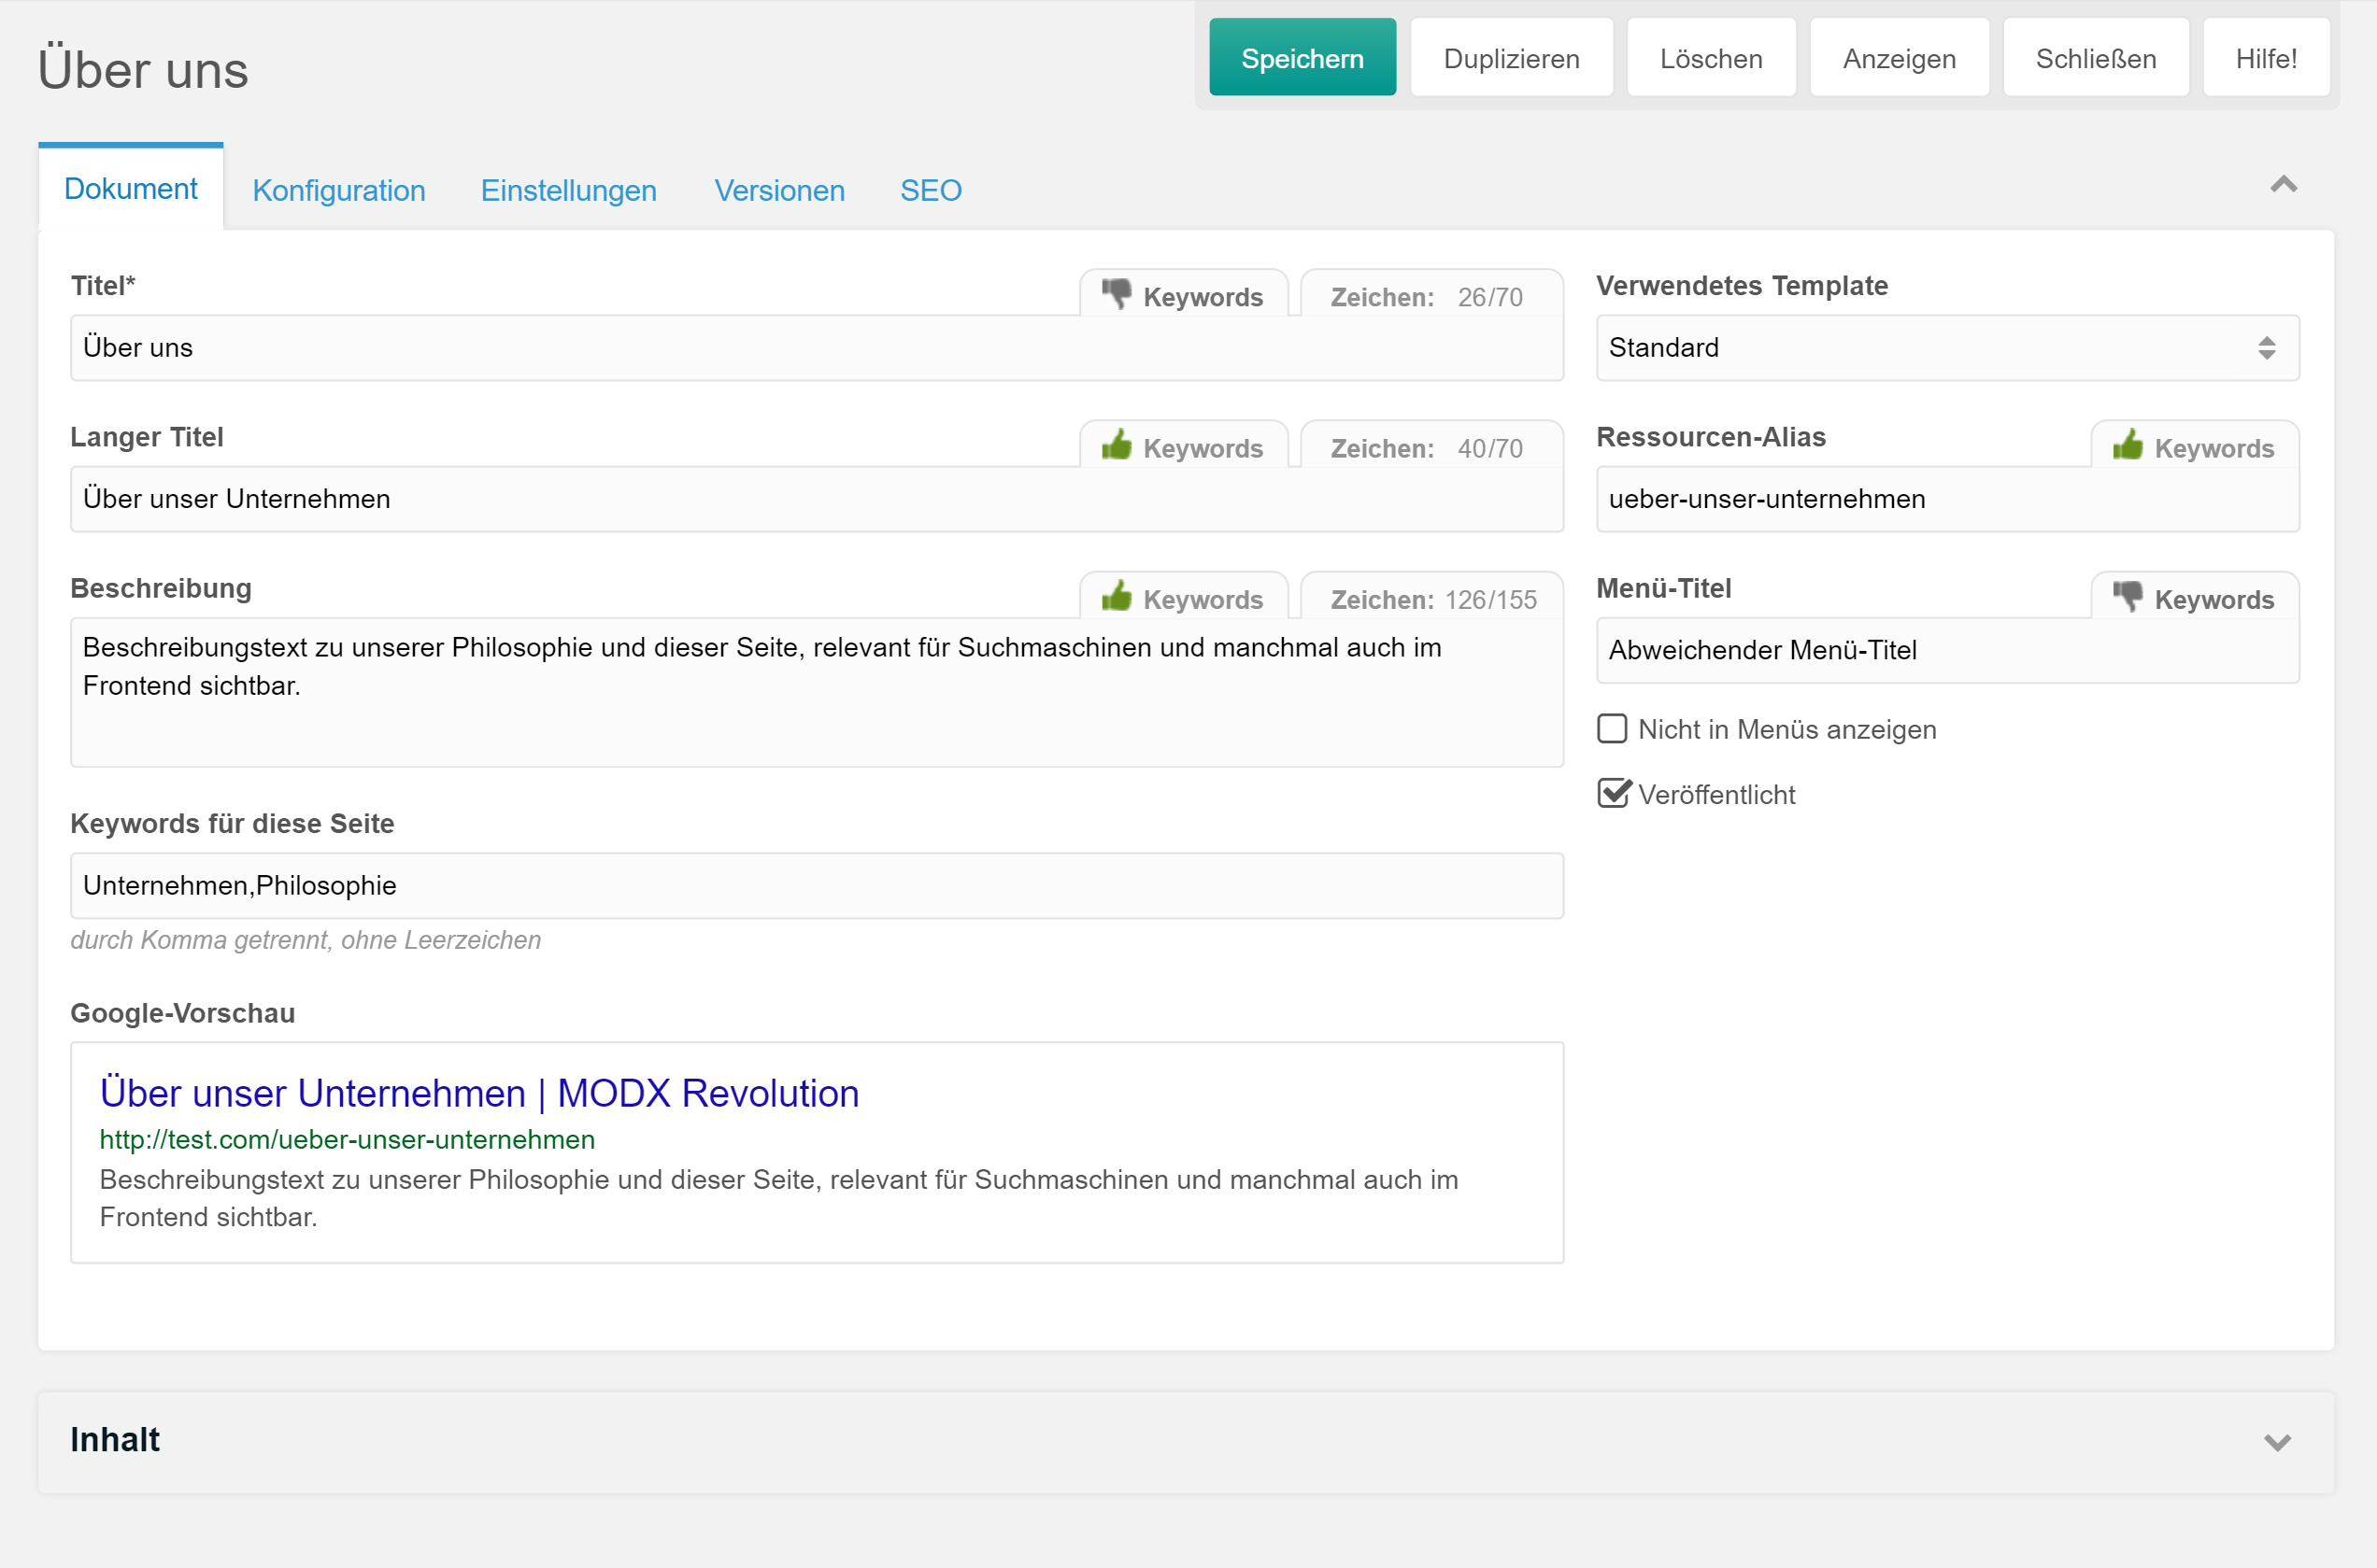Click the Duplizieren button
This screenshot has height=1568, width=2377.
1511,59
